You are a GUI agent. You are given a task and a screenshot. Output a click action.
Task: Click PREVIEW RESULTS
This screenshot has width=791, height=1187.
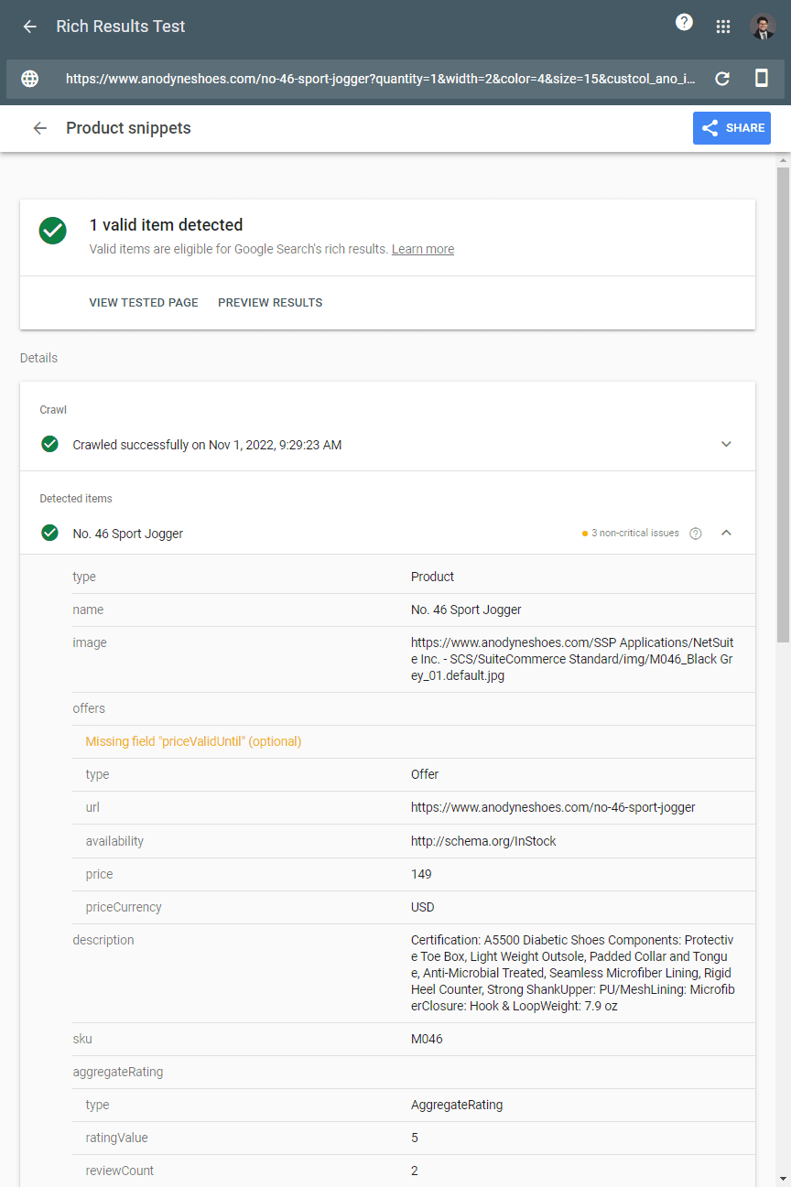pos(270,303)
